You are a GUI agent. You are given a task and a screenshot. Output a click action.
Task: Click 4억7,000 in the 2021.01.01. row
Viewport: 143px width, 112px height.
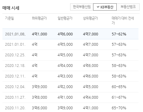point(90,44)
